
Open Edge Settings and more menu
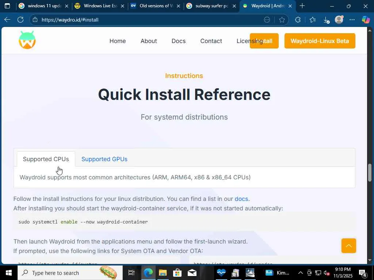[x=352, y=20]
